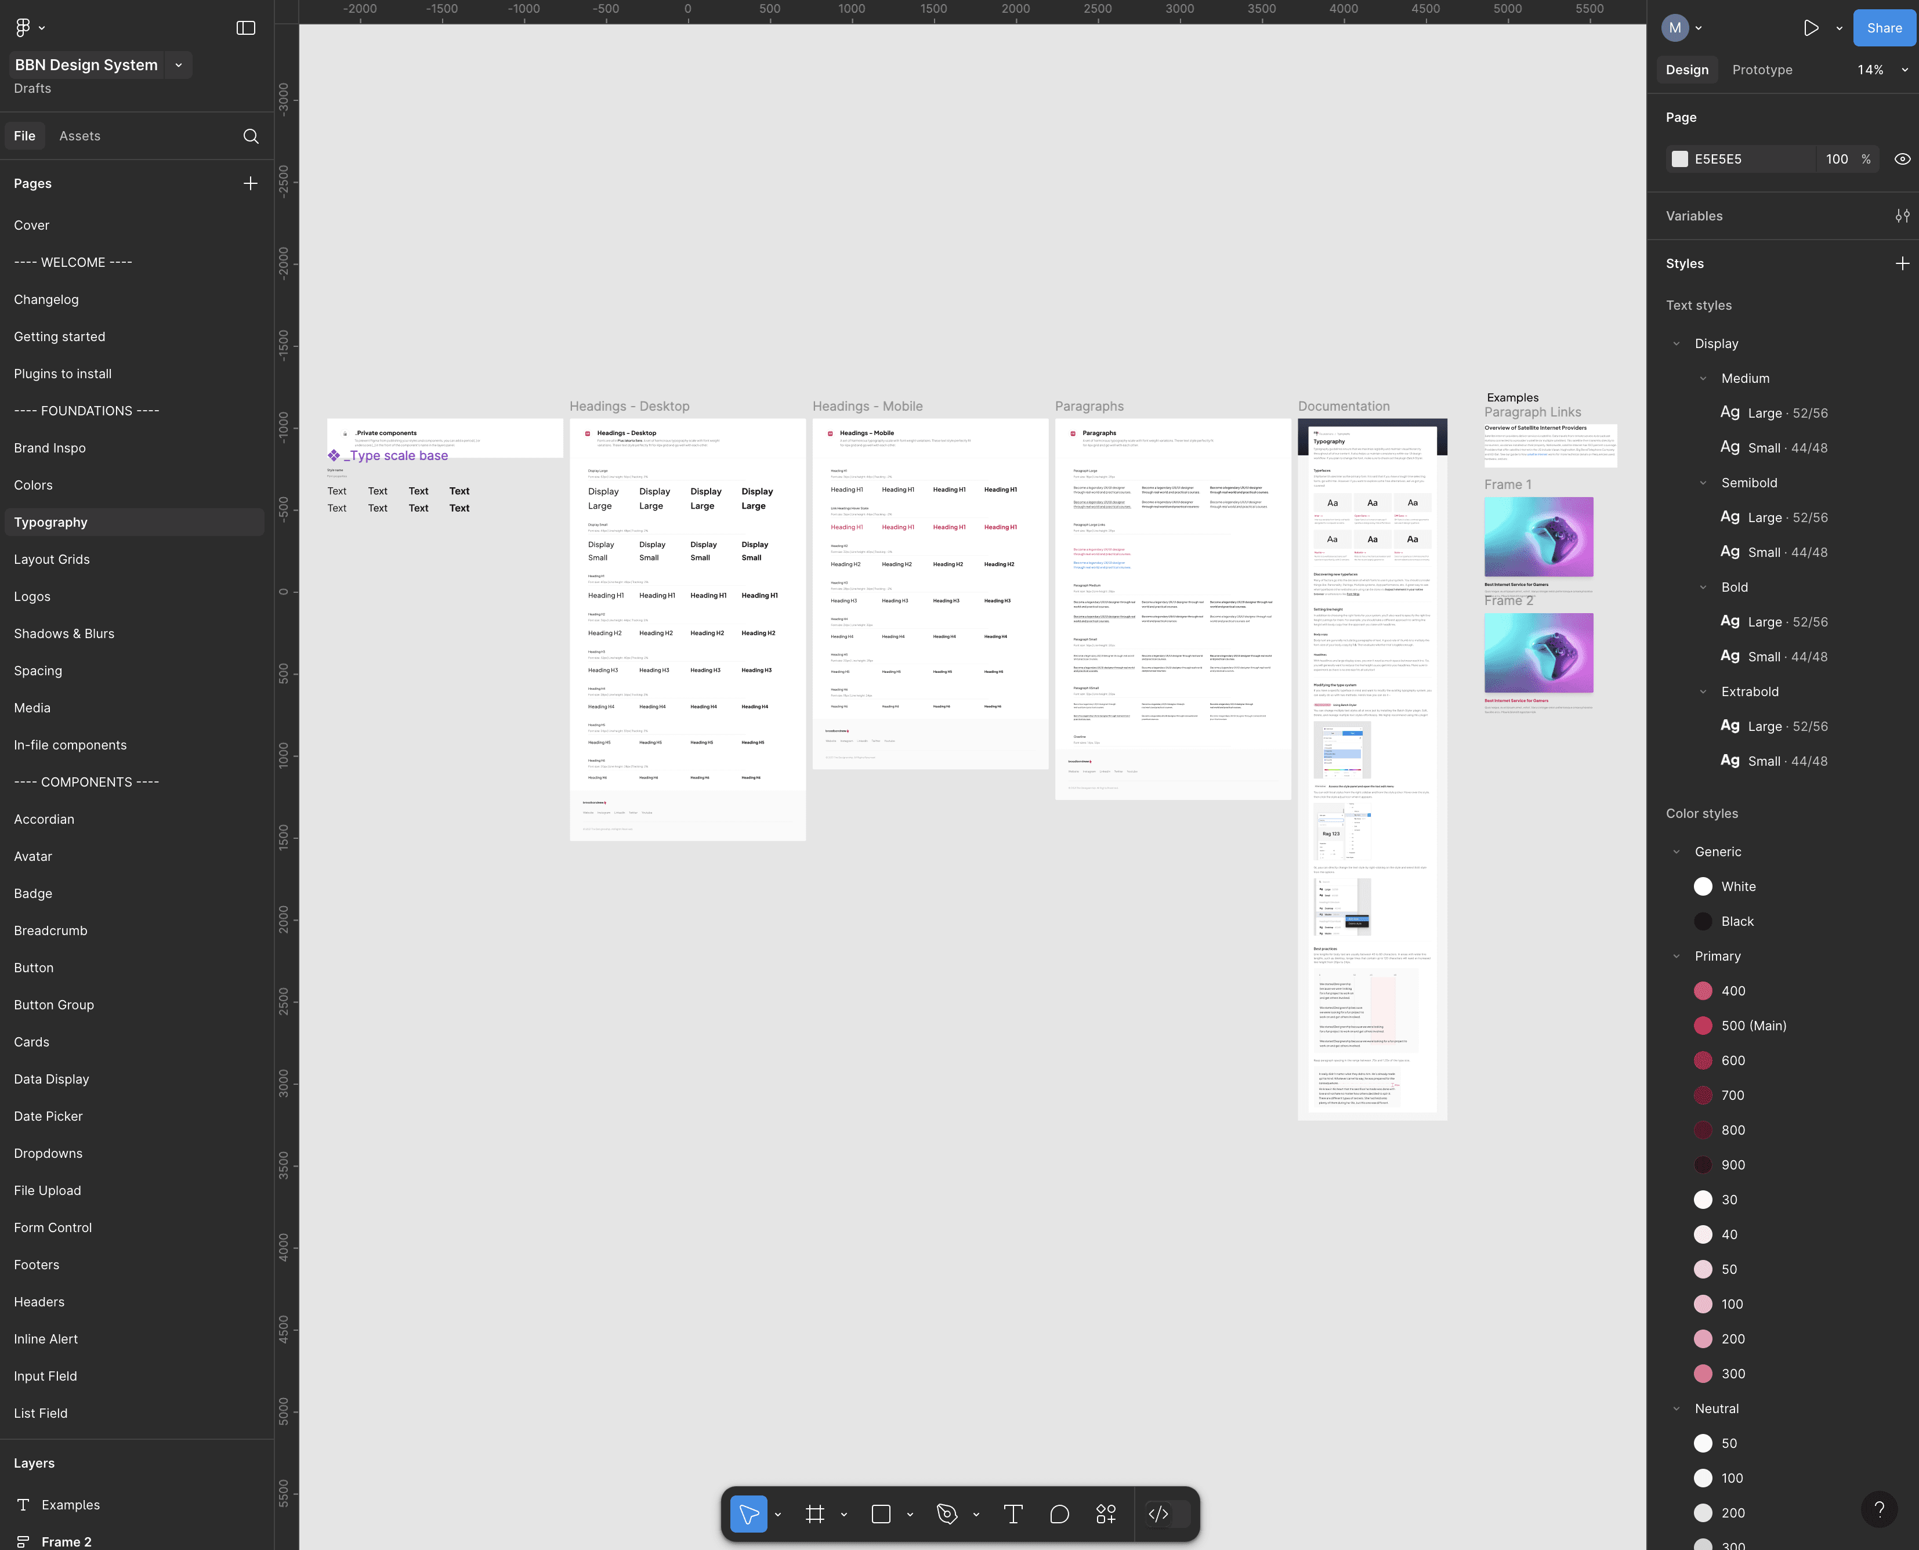Select the Frame tool in bottom toolbar

pos(814,1513)
